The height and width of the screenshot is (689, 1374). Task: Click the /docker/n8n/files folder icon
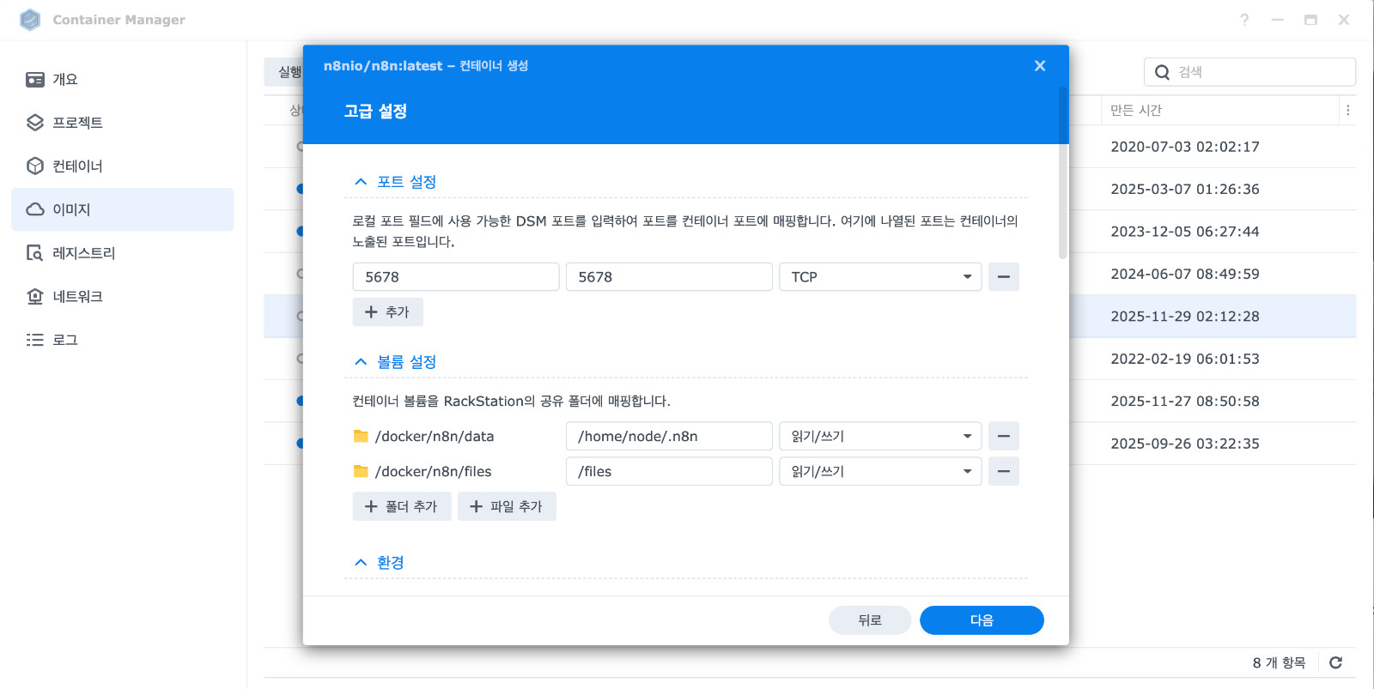coord(361,472)
